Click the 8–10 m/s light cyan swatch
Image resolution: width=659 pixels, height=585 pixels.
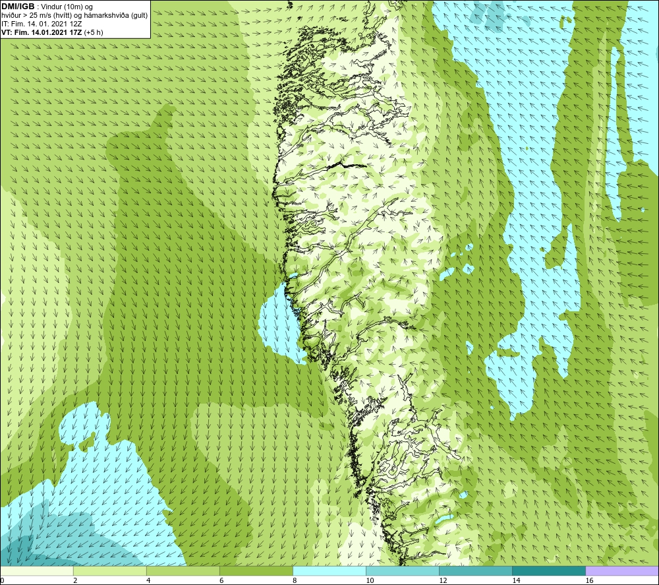point(329,570)
